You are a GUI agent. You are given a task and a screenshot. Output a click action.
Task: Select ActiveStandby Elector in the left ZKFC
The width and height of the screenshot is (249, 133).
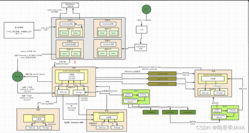(x=131, y=101)
